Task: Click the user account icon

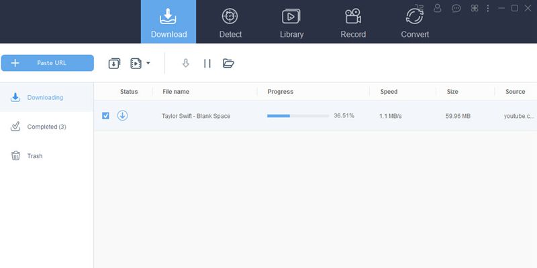Action: point(438,8)
